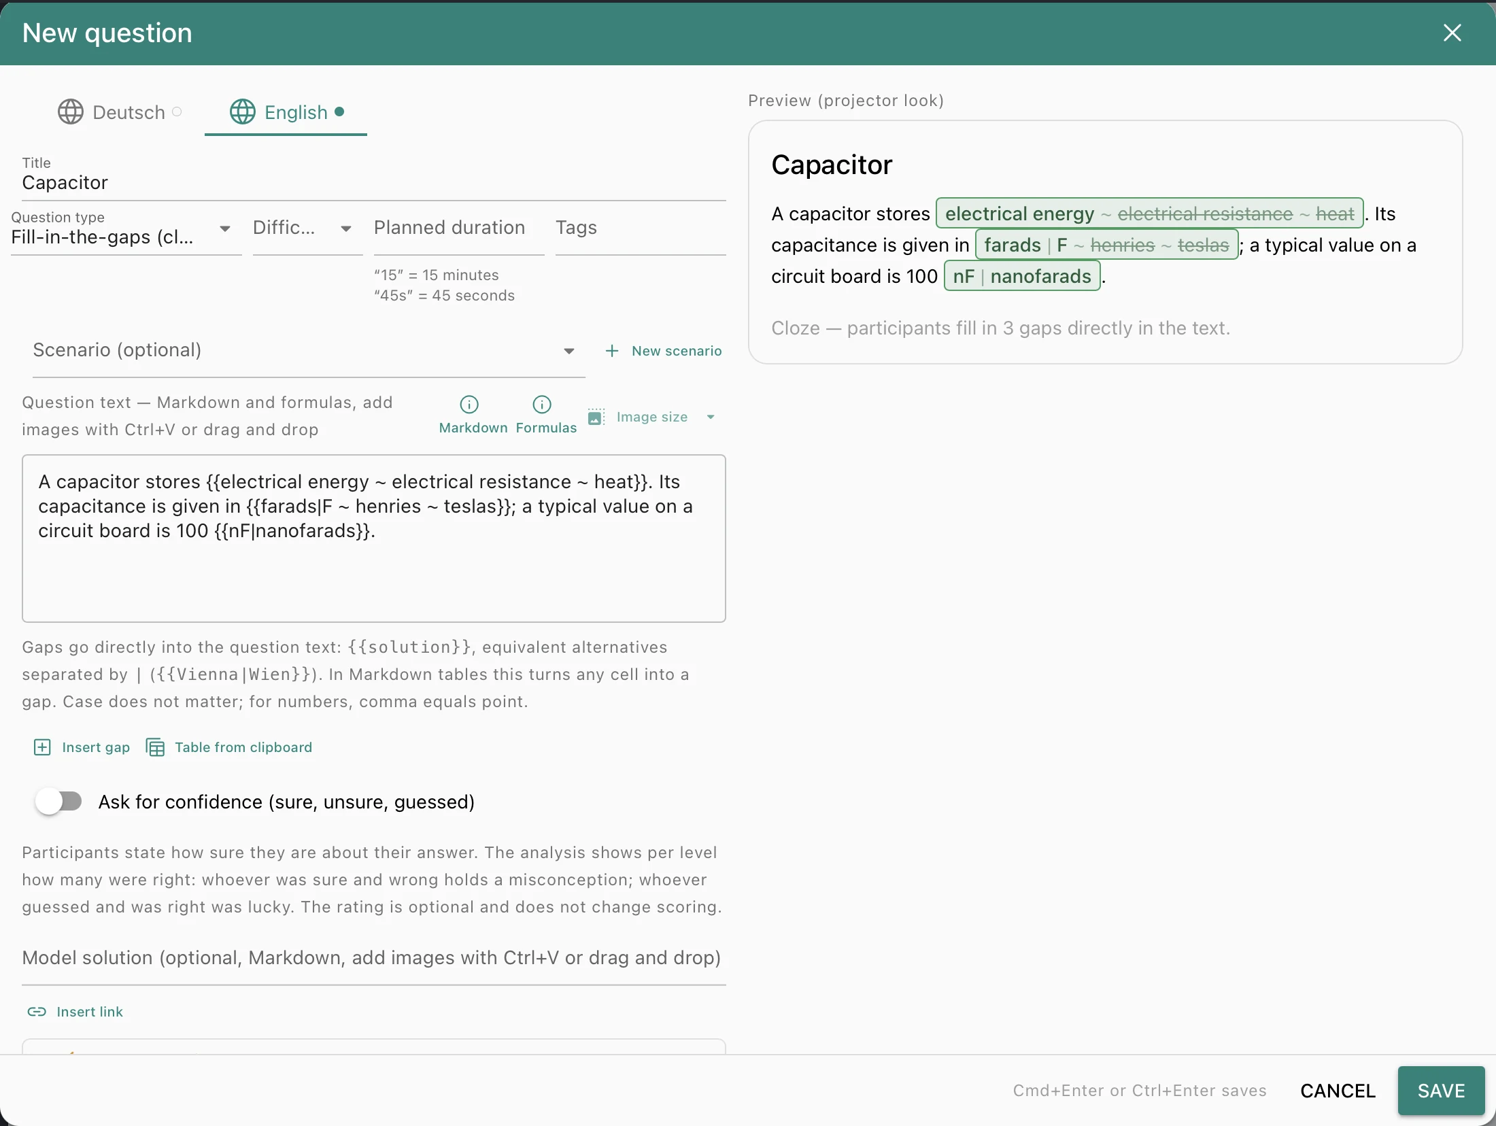This screenshot has height=1126, width=1496.
Task: Cancel the new question dialog
Action: [x=1338, y=1091]
